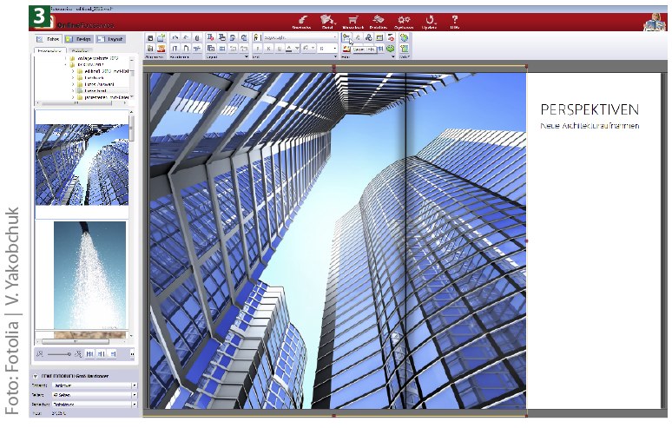Click the zoom-in magnifier beside the thumbnail size slider
Image resolution: width=672 pixels, height=428 pixels.
pos(77,354)
